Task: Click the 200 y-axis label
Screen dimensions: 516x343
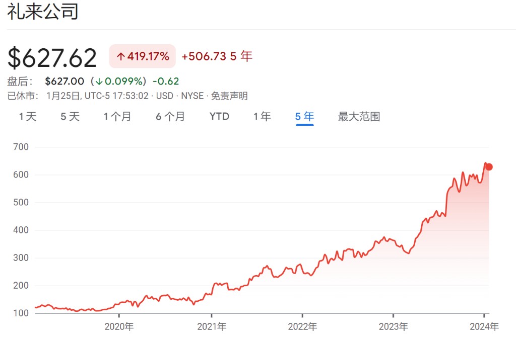Action: [x=21, y=285]
